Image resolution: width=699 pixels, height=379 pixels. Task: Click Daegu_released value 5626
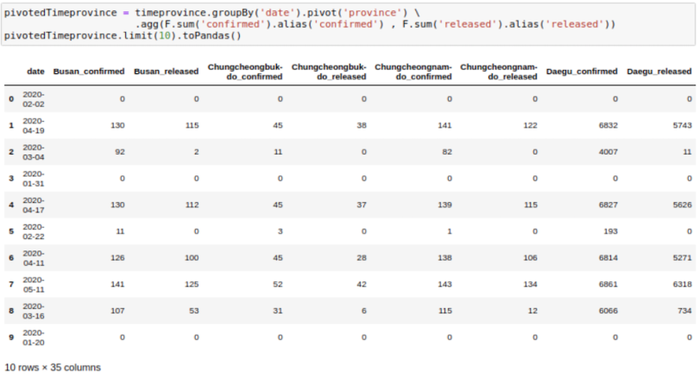[x=682, y=205]
